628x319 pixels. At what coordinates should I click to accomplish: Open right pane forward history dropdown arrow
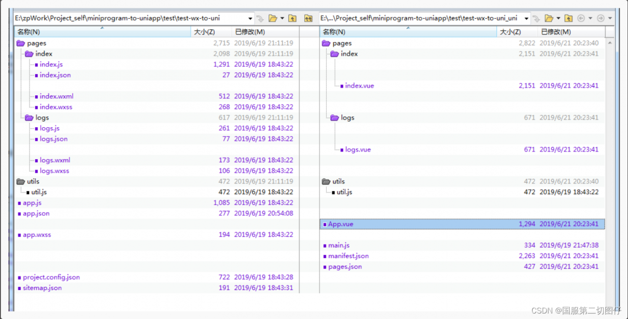pos(610,19)
